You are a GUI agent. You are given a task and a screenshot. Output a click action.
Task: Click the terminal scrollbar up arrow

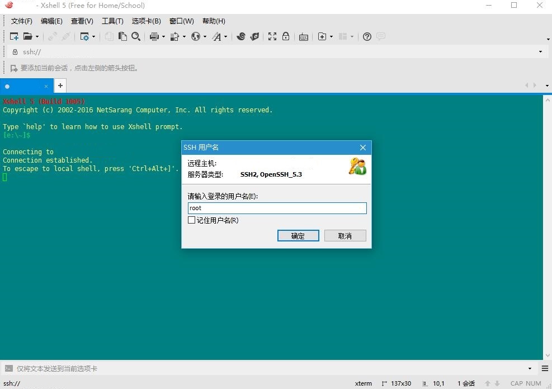point(548,99)
